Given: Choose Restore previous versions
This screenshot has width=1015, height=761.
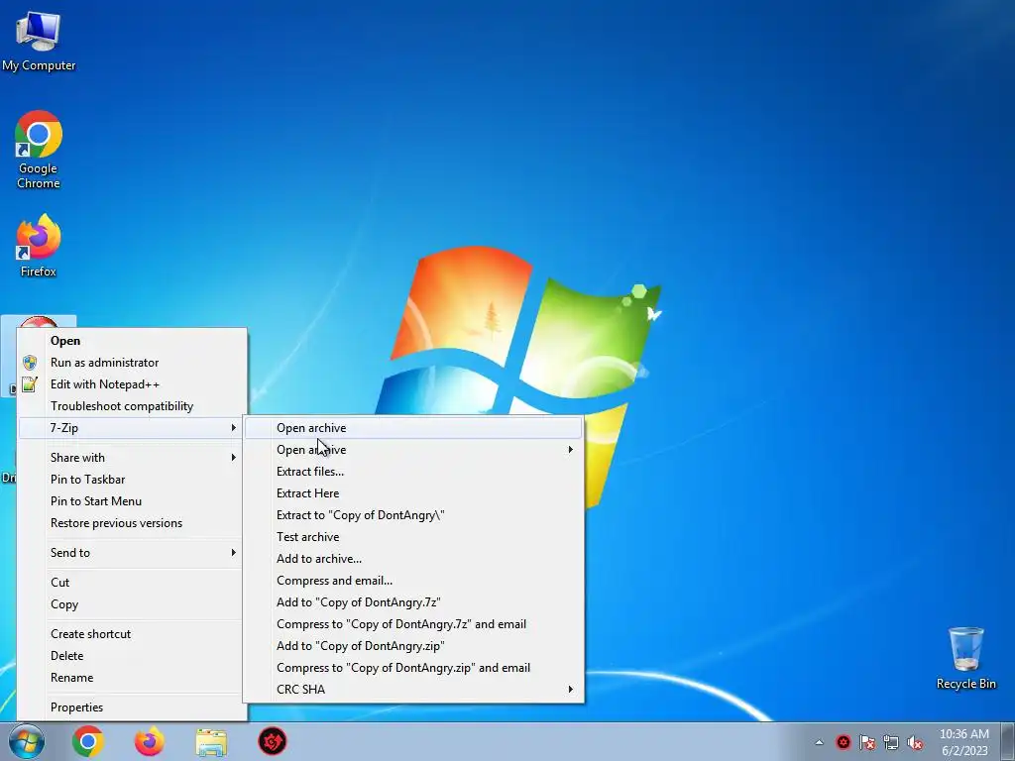Looking at the screenshot, I should pyautogui.click(x=132, y=523).
